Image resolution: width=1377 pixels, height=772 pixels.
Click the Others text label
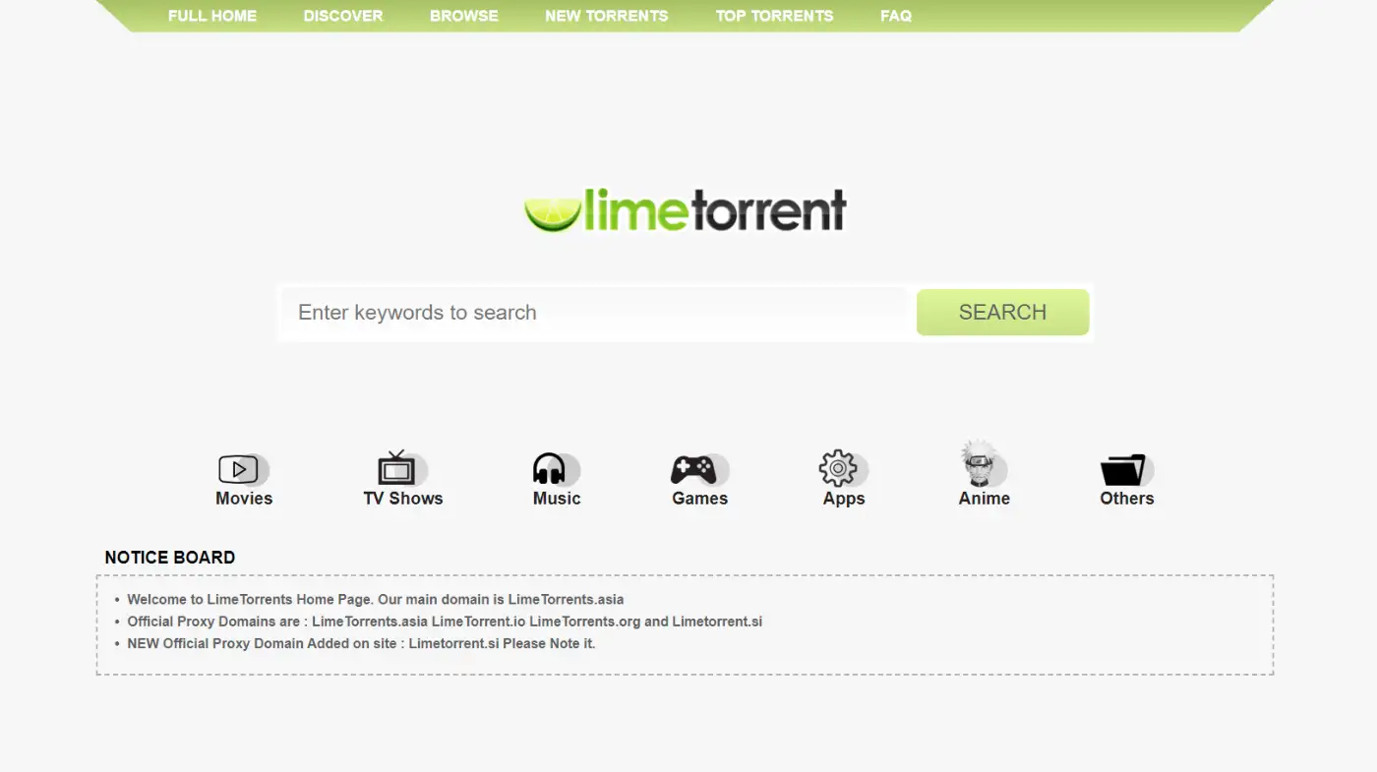coord(1127,499)
